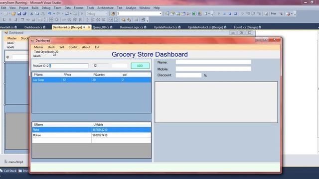Select menuStrip1 in the component tray
This screenshot has height=179, width=319.
click(13, 162)
